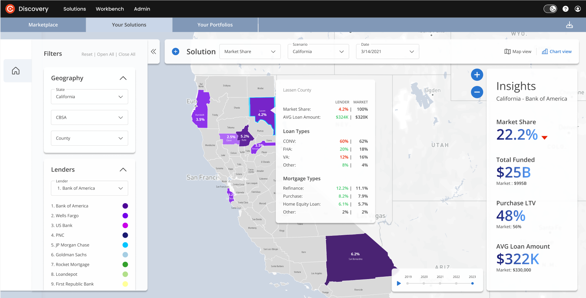Select '6. Goldman Sachs' in lender list

click(69, 255)
